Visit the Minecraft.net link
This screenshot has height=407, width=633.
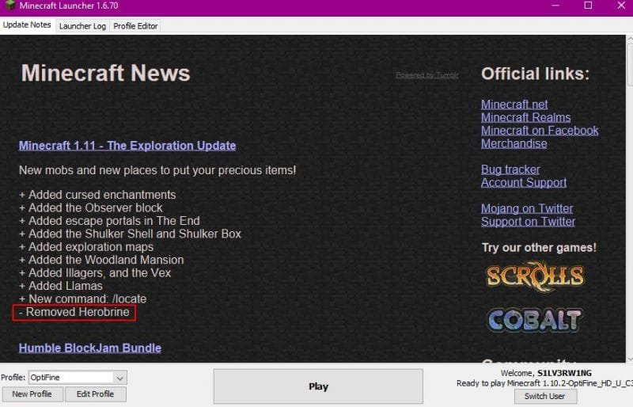tap(514, 105)
